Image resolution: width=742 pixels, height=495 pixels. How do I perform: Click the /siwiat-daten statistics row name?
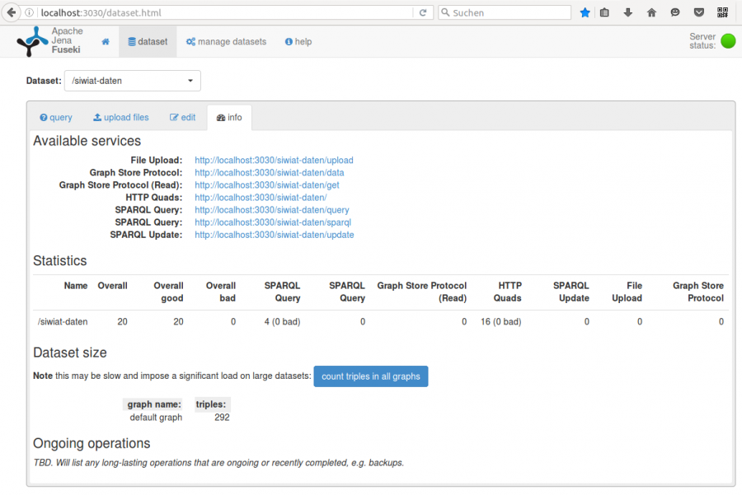point(63,322)
